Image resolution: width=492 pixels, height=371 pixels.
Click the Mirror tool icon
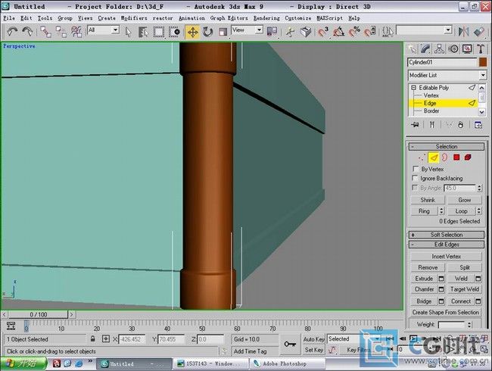point(463,32)
